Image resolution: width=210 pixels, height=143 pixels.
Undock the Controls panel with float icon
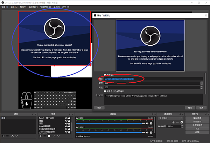(x=206, y=114)
